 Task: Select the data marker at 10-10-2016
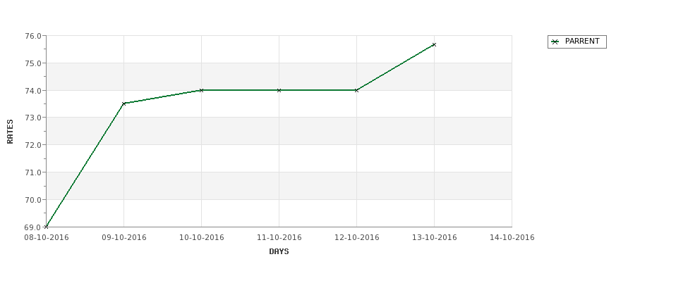pos(201,90)
